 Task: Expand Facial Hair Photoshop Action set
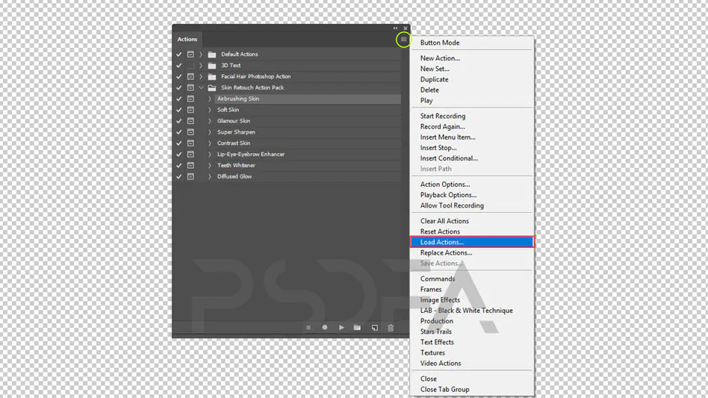click(x=201, y=77)
